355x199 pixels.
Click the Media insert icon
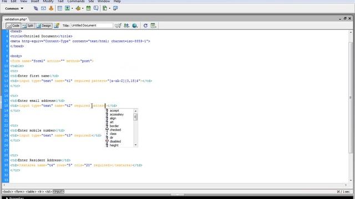[78, 8]
